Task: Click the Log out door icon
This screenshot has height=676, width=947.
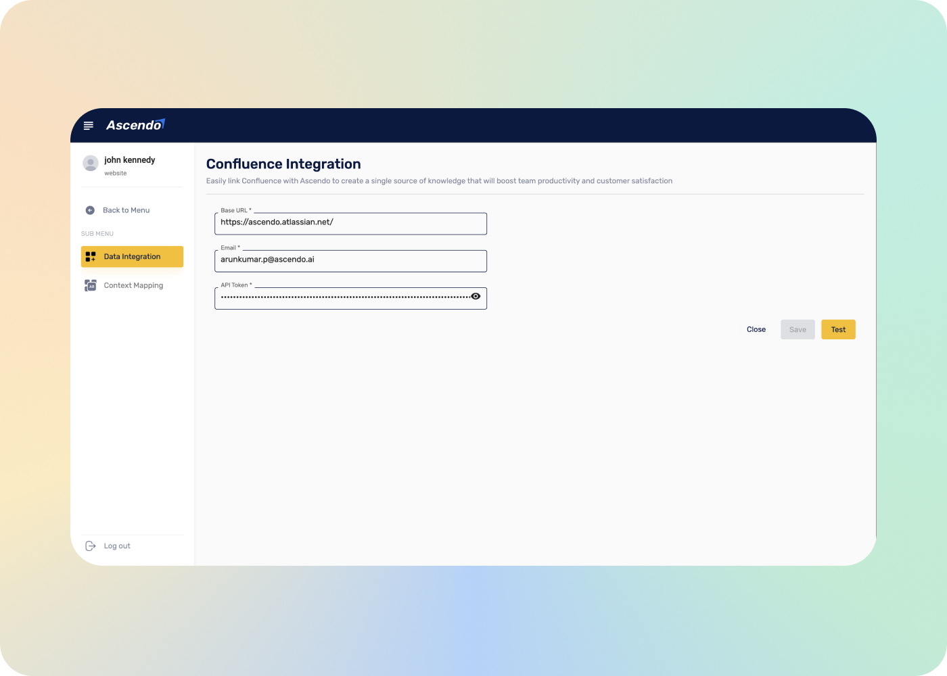Action: click(91, 546)
